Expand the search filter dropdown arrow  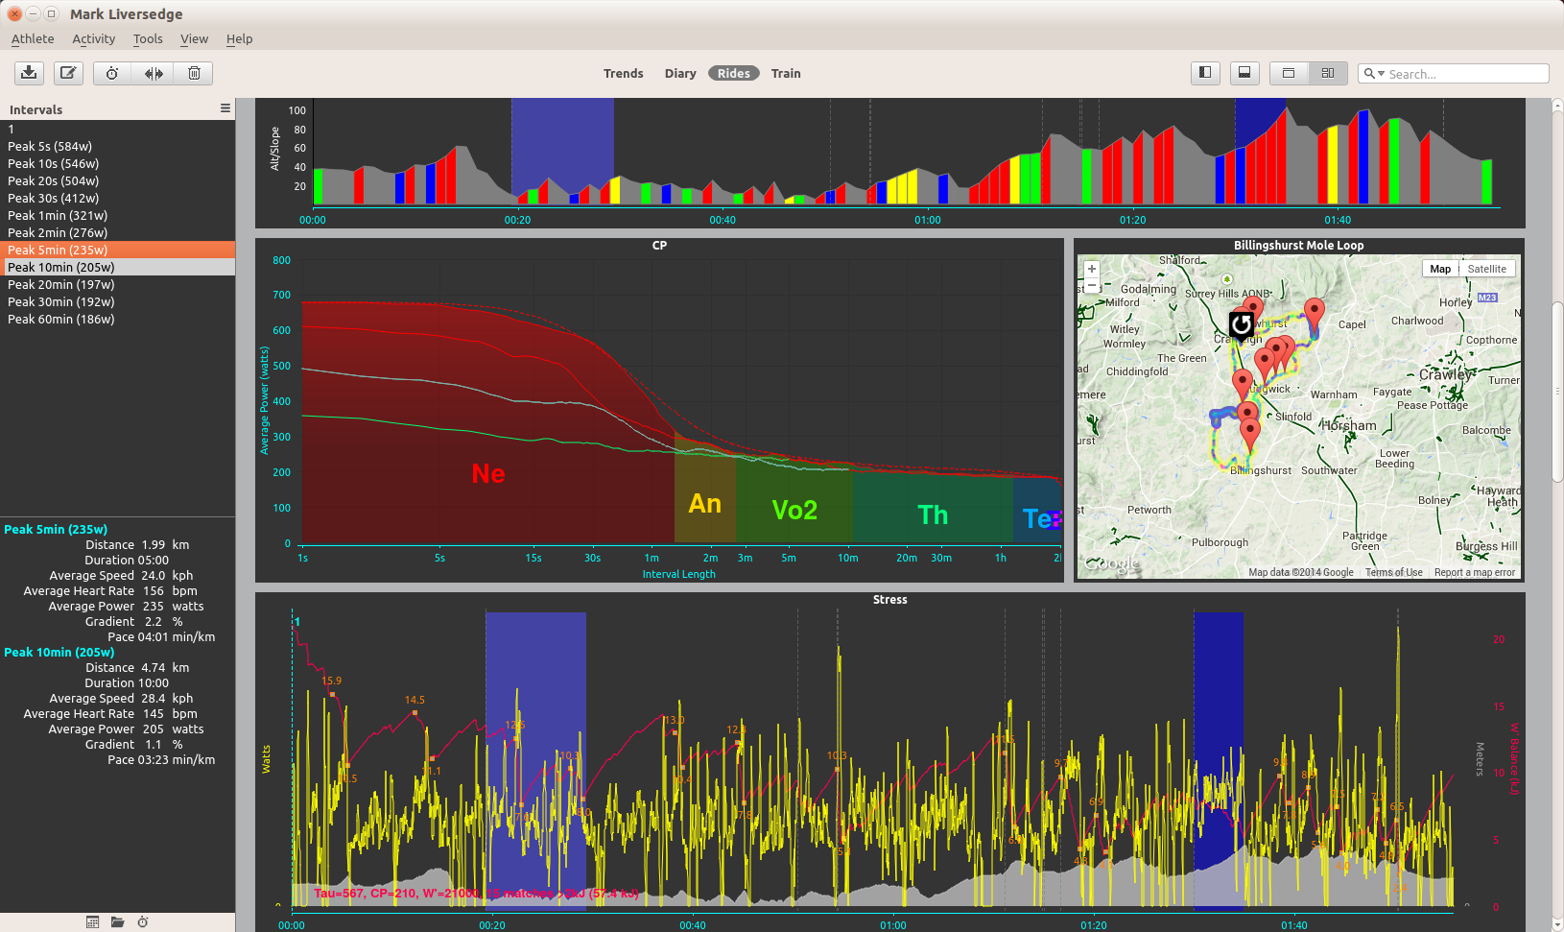click(x=1381, y=74)
